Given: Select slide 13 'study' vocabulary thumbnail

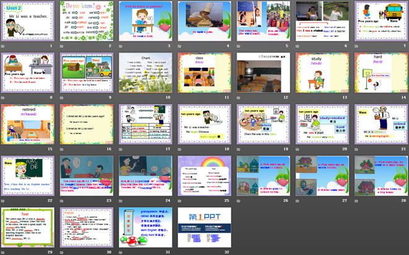Looking at the screenshot, I should (x=322, y=73).
